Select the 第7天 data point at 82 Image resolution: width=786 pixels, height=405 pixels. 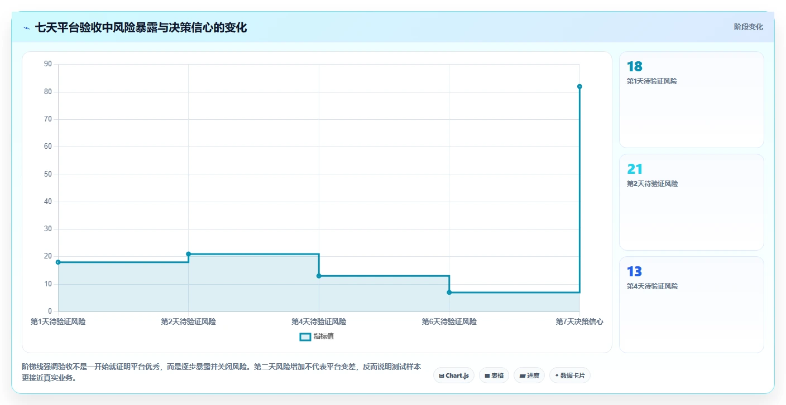click(579, 86)
